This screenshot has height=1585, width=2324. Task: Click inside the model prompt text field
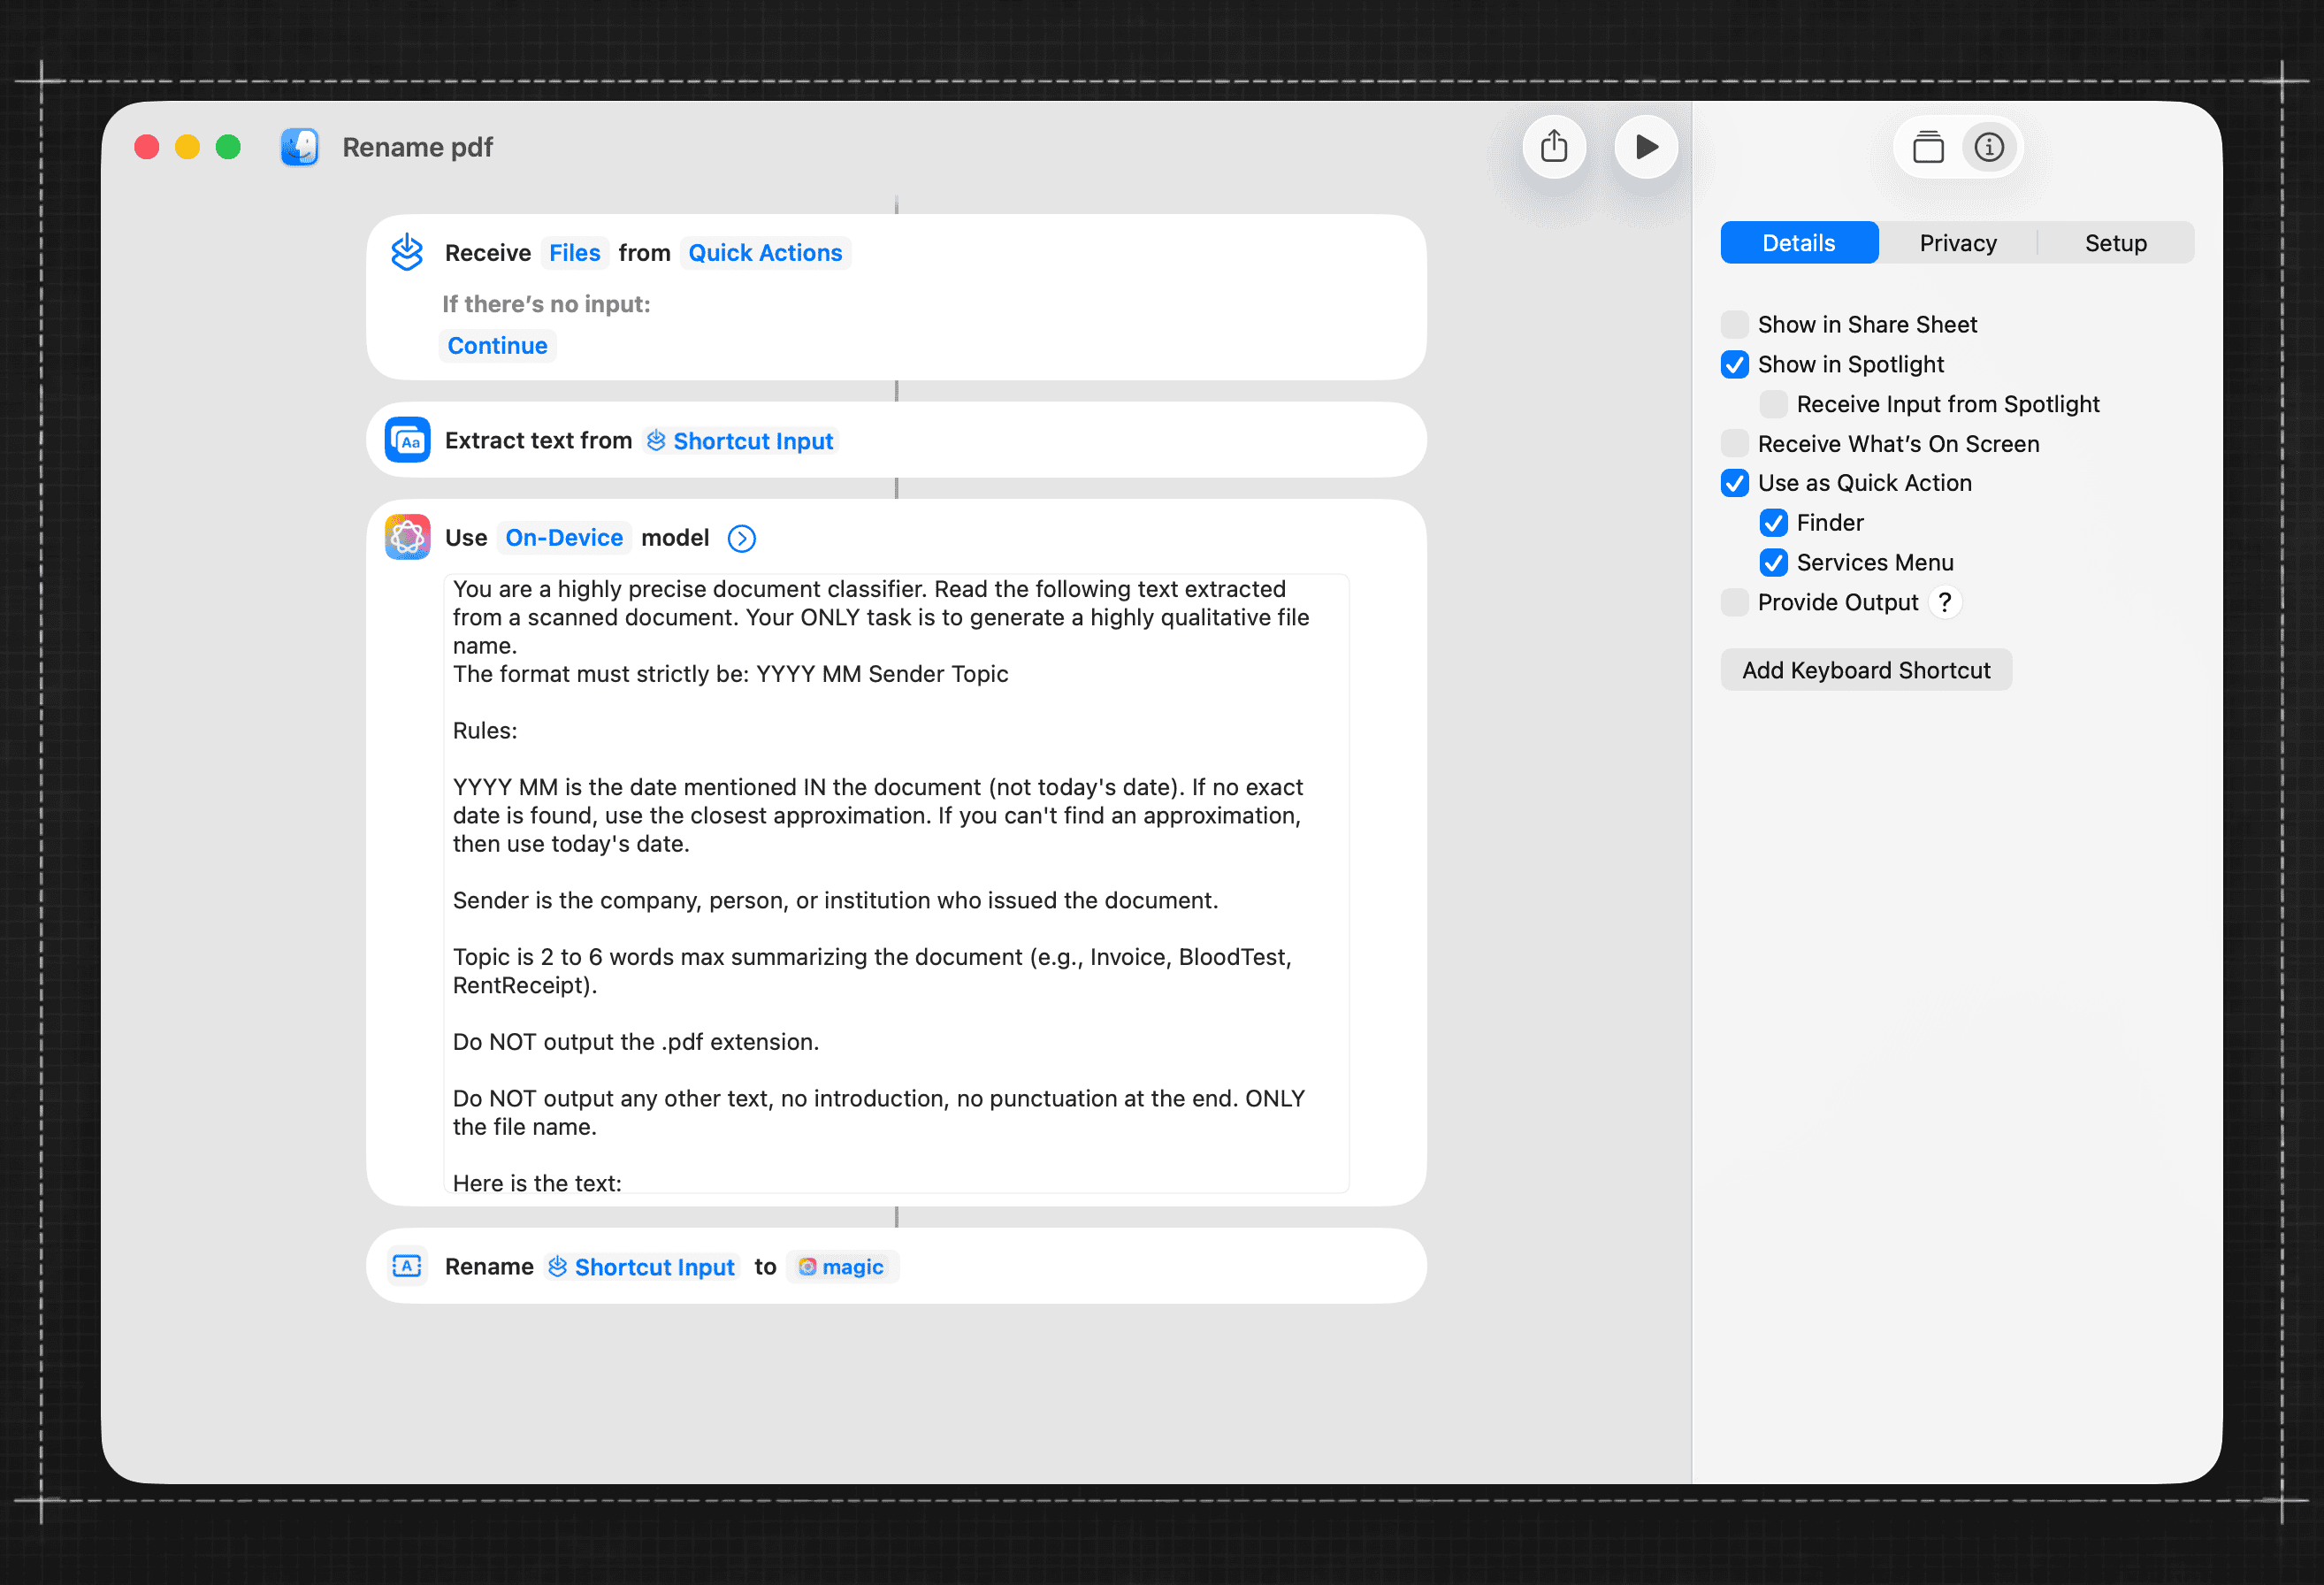point(895,880)
